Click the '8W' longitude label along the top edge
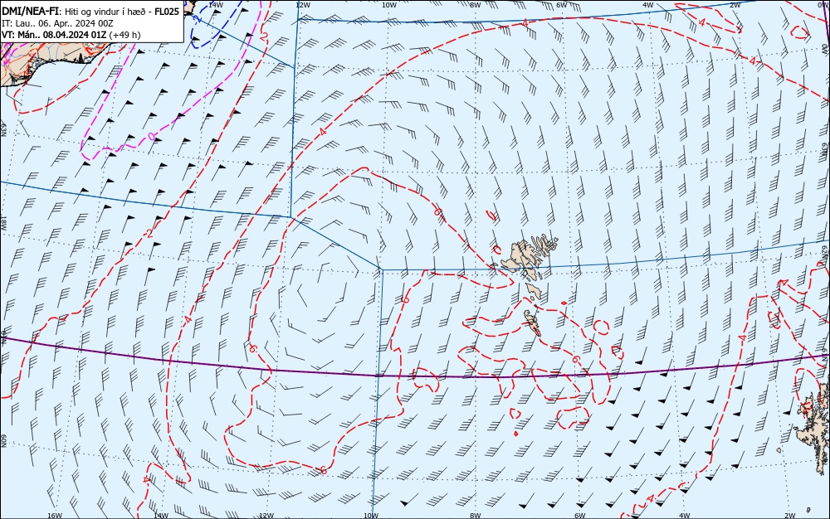 pos(475,5)
